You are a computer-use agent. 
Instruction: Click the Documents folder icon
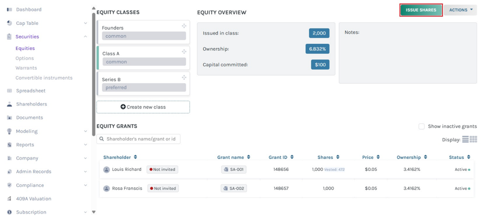pos(9,118)
